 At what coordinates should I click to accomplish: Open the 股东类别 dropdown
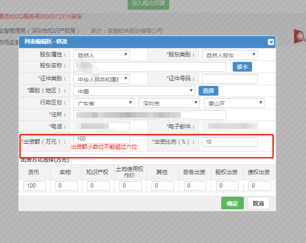coord(229,55)
